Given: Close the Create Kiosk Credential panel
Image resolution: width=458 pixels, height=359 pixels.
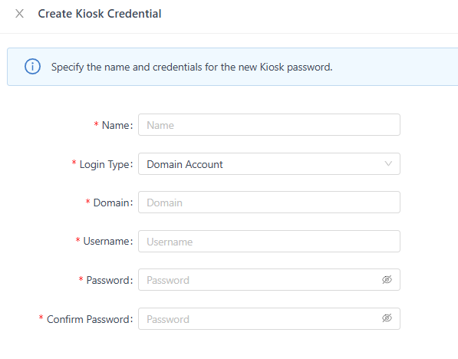Looking at the screenshot, I should [x=20, y=14].
